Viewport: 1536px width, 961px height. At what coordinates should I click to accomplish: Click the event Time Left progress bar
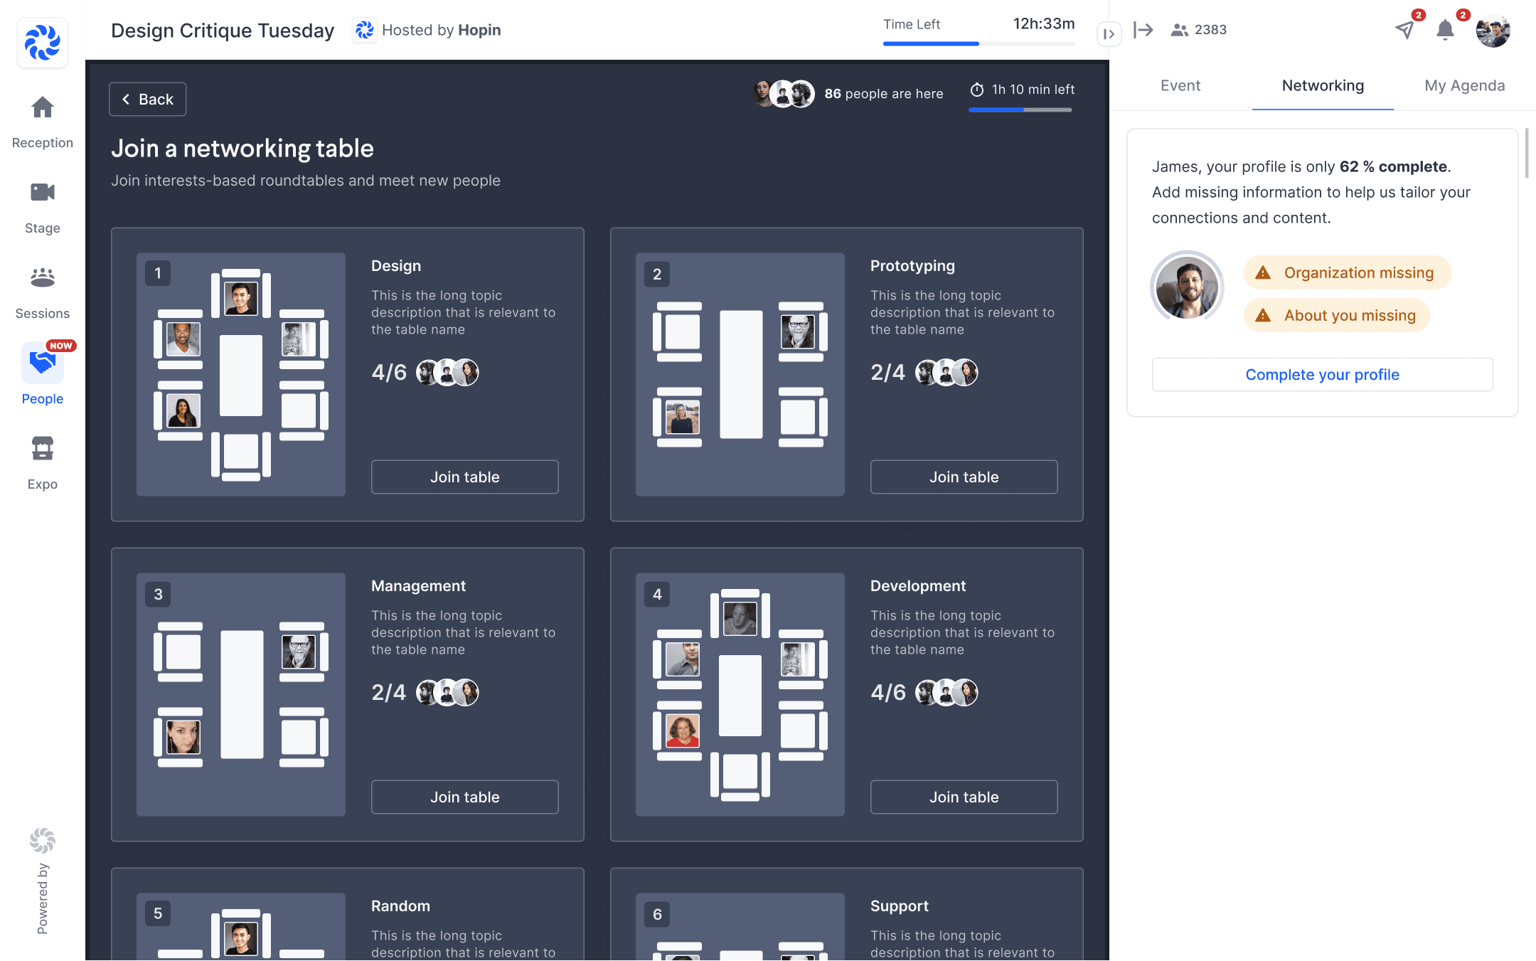tap(978, 43)
